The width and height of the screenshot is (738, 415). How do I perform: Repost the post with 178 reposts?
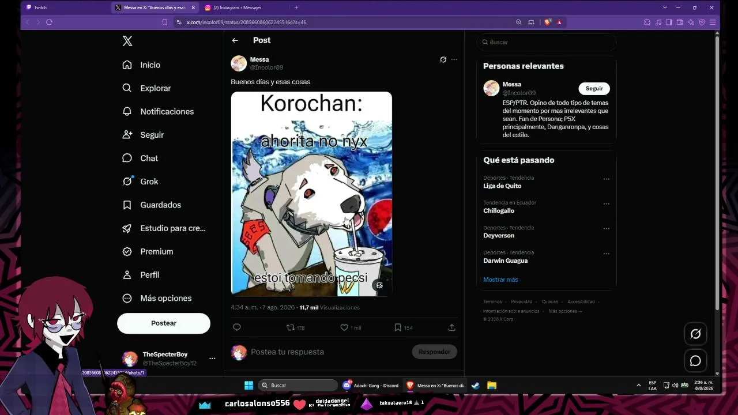[x=295, y=327]
